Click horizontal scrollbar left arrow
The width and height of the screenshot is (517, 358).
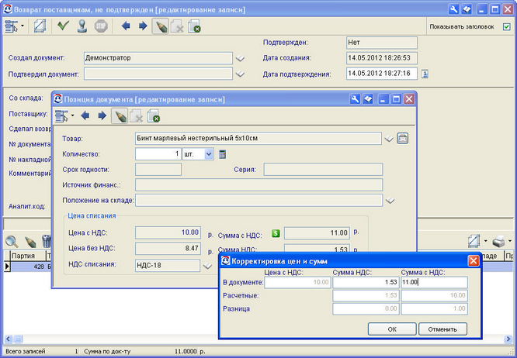[x=9, y=339]
